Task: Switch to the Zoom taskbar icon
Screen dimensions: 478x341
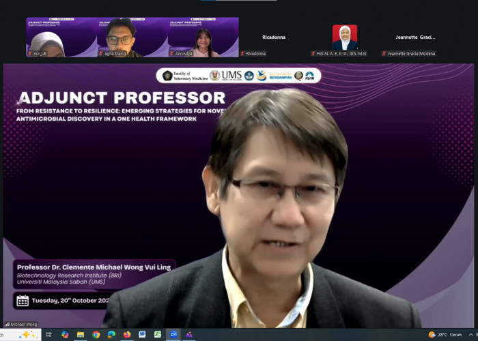Action: coord(173,335)
